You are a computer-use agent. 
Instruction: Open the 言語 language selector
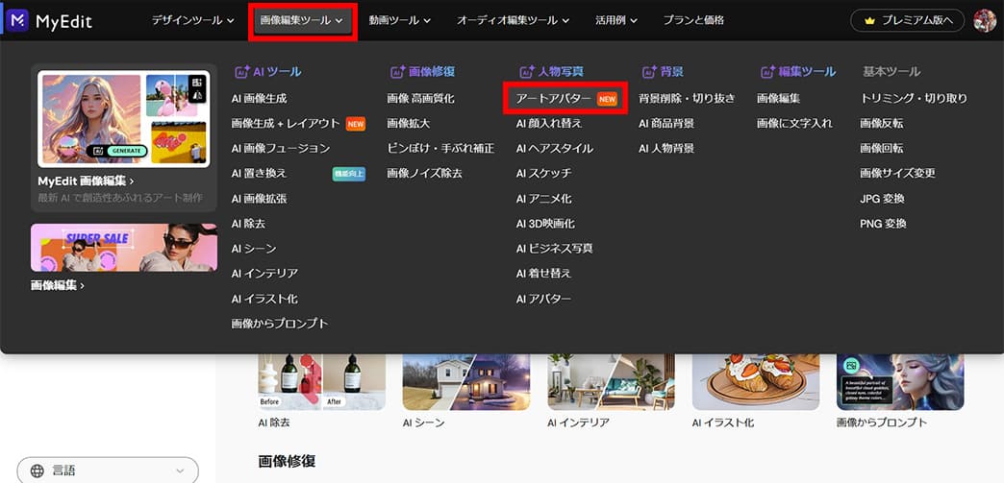coord(108,471)
